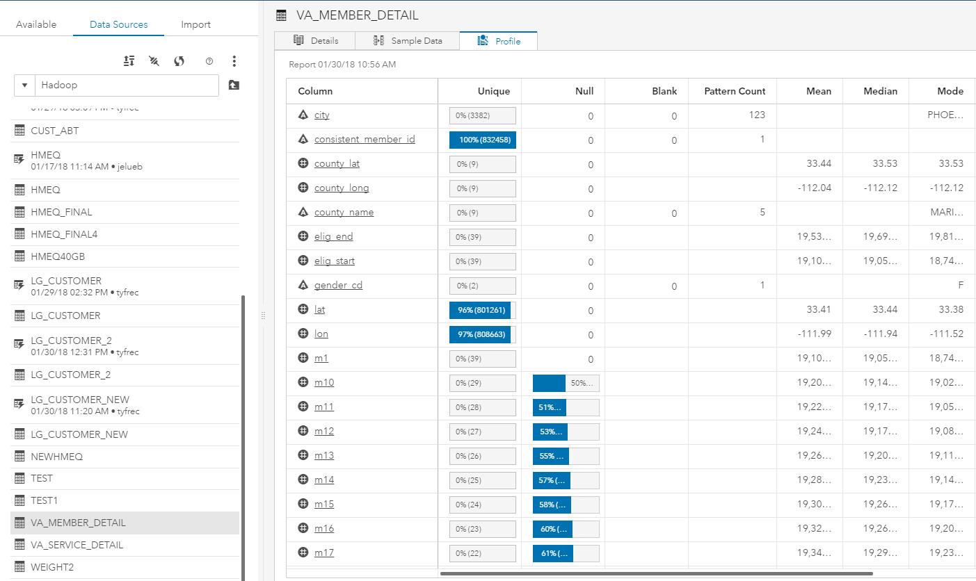Click the table icon next to VA_MEMBER_DETAIL title

coord(281,15)
